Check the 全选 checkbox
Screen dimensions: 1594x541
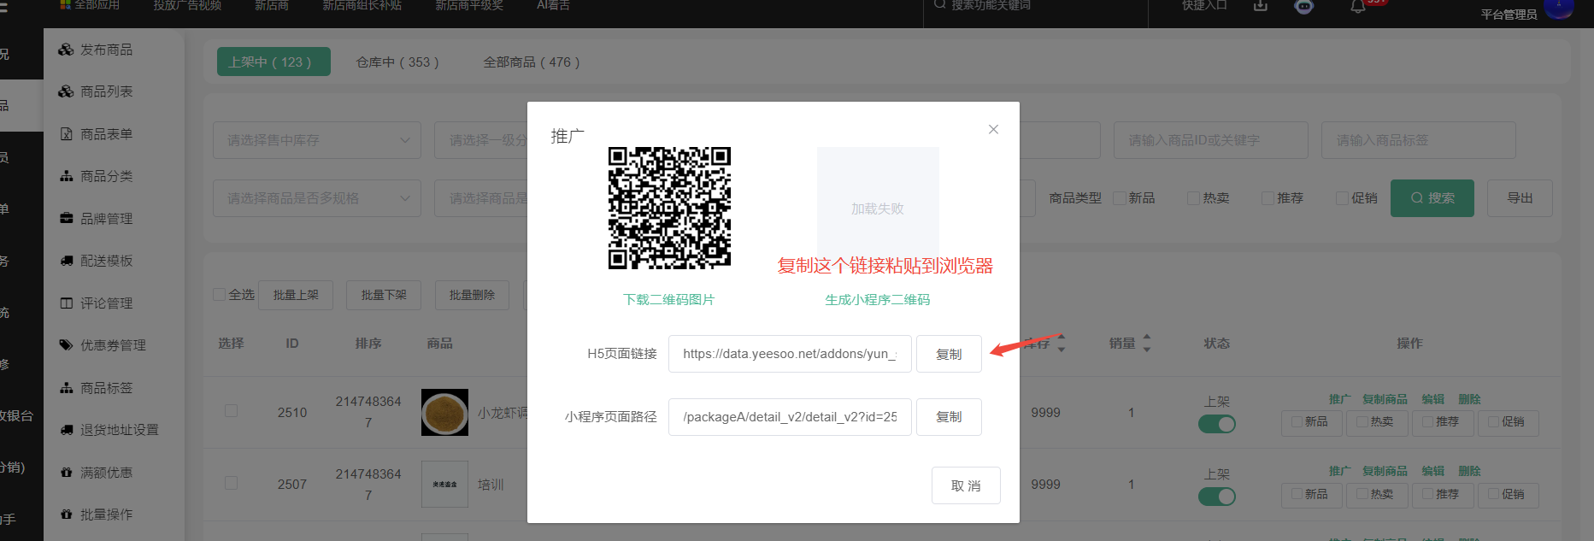point(220,294)
